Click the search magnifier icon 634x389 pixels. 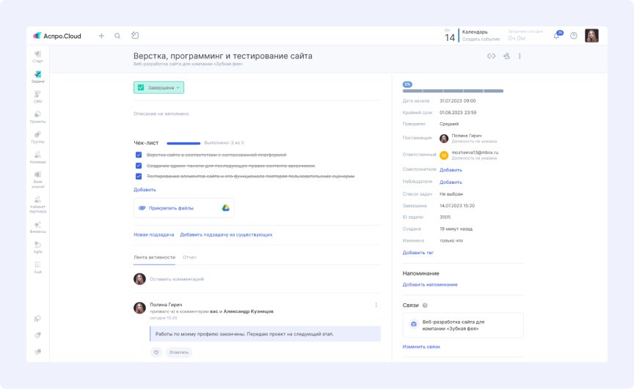click(x=117, y=36)
